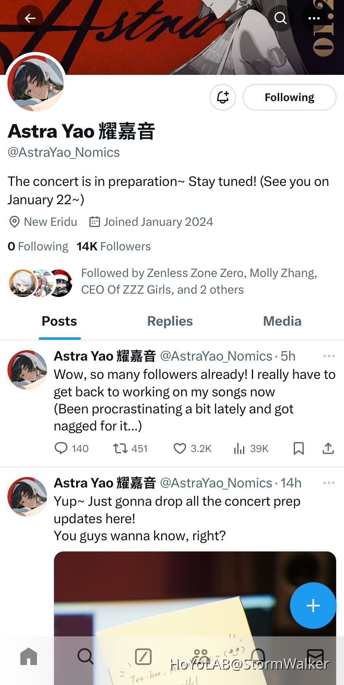
Task: Expand more options on the 5h post
Action: (329, 356)
